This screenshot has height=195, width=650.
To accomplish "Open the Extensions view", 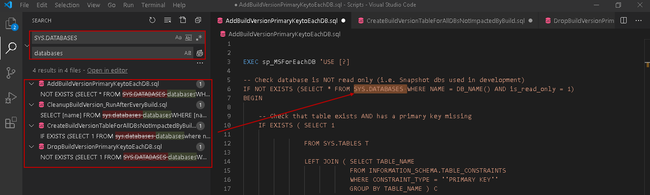I will (x=10, y=123).
